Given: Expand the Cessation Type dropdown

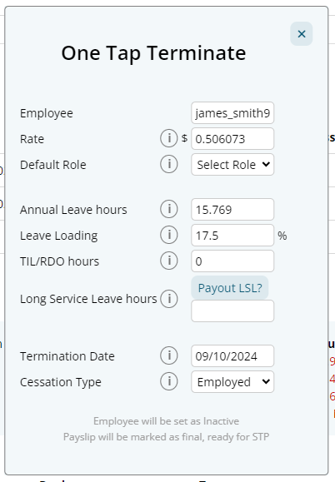Looking at the screenshot, I should [x=232, y=382].
